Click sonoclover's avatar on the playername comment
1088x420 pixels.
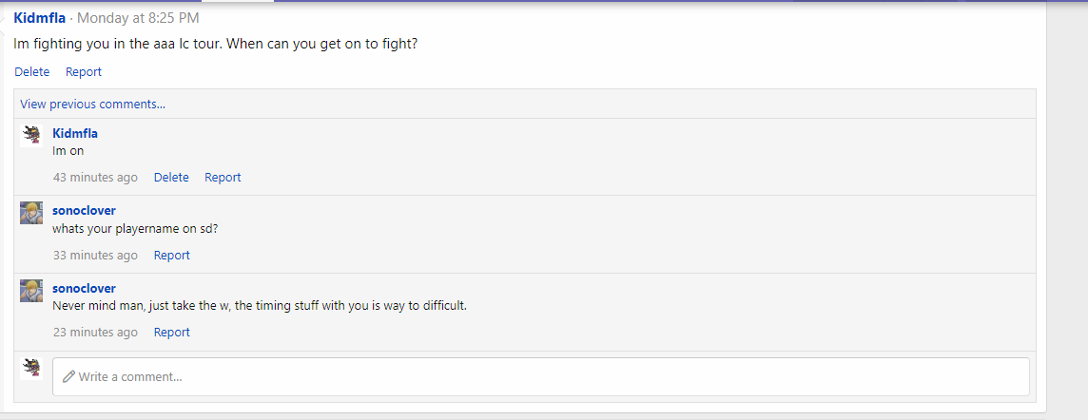pyautogui.click(x=31, y=213)
